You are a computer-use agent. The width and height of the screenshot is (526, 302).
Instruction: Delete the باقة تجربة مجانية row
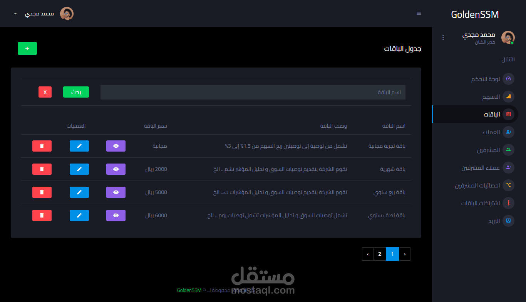pyautogui.click(x=42, y=146)
